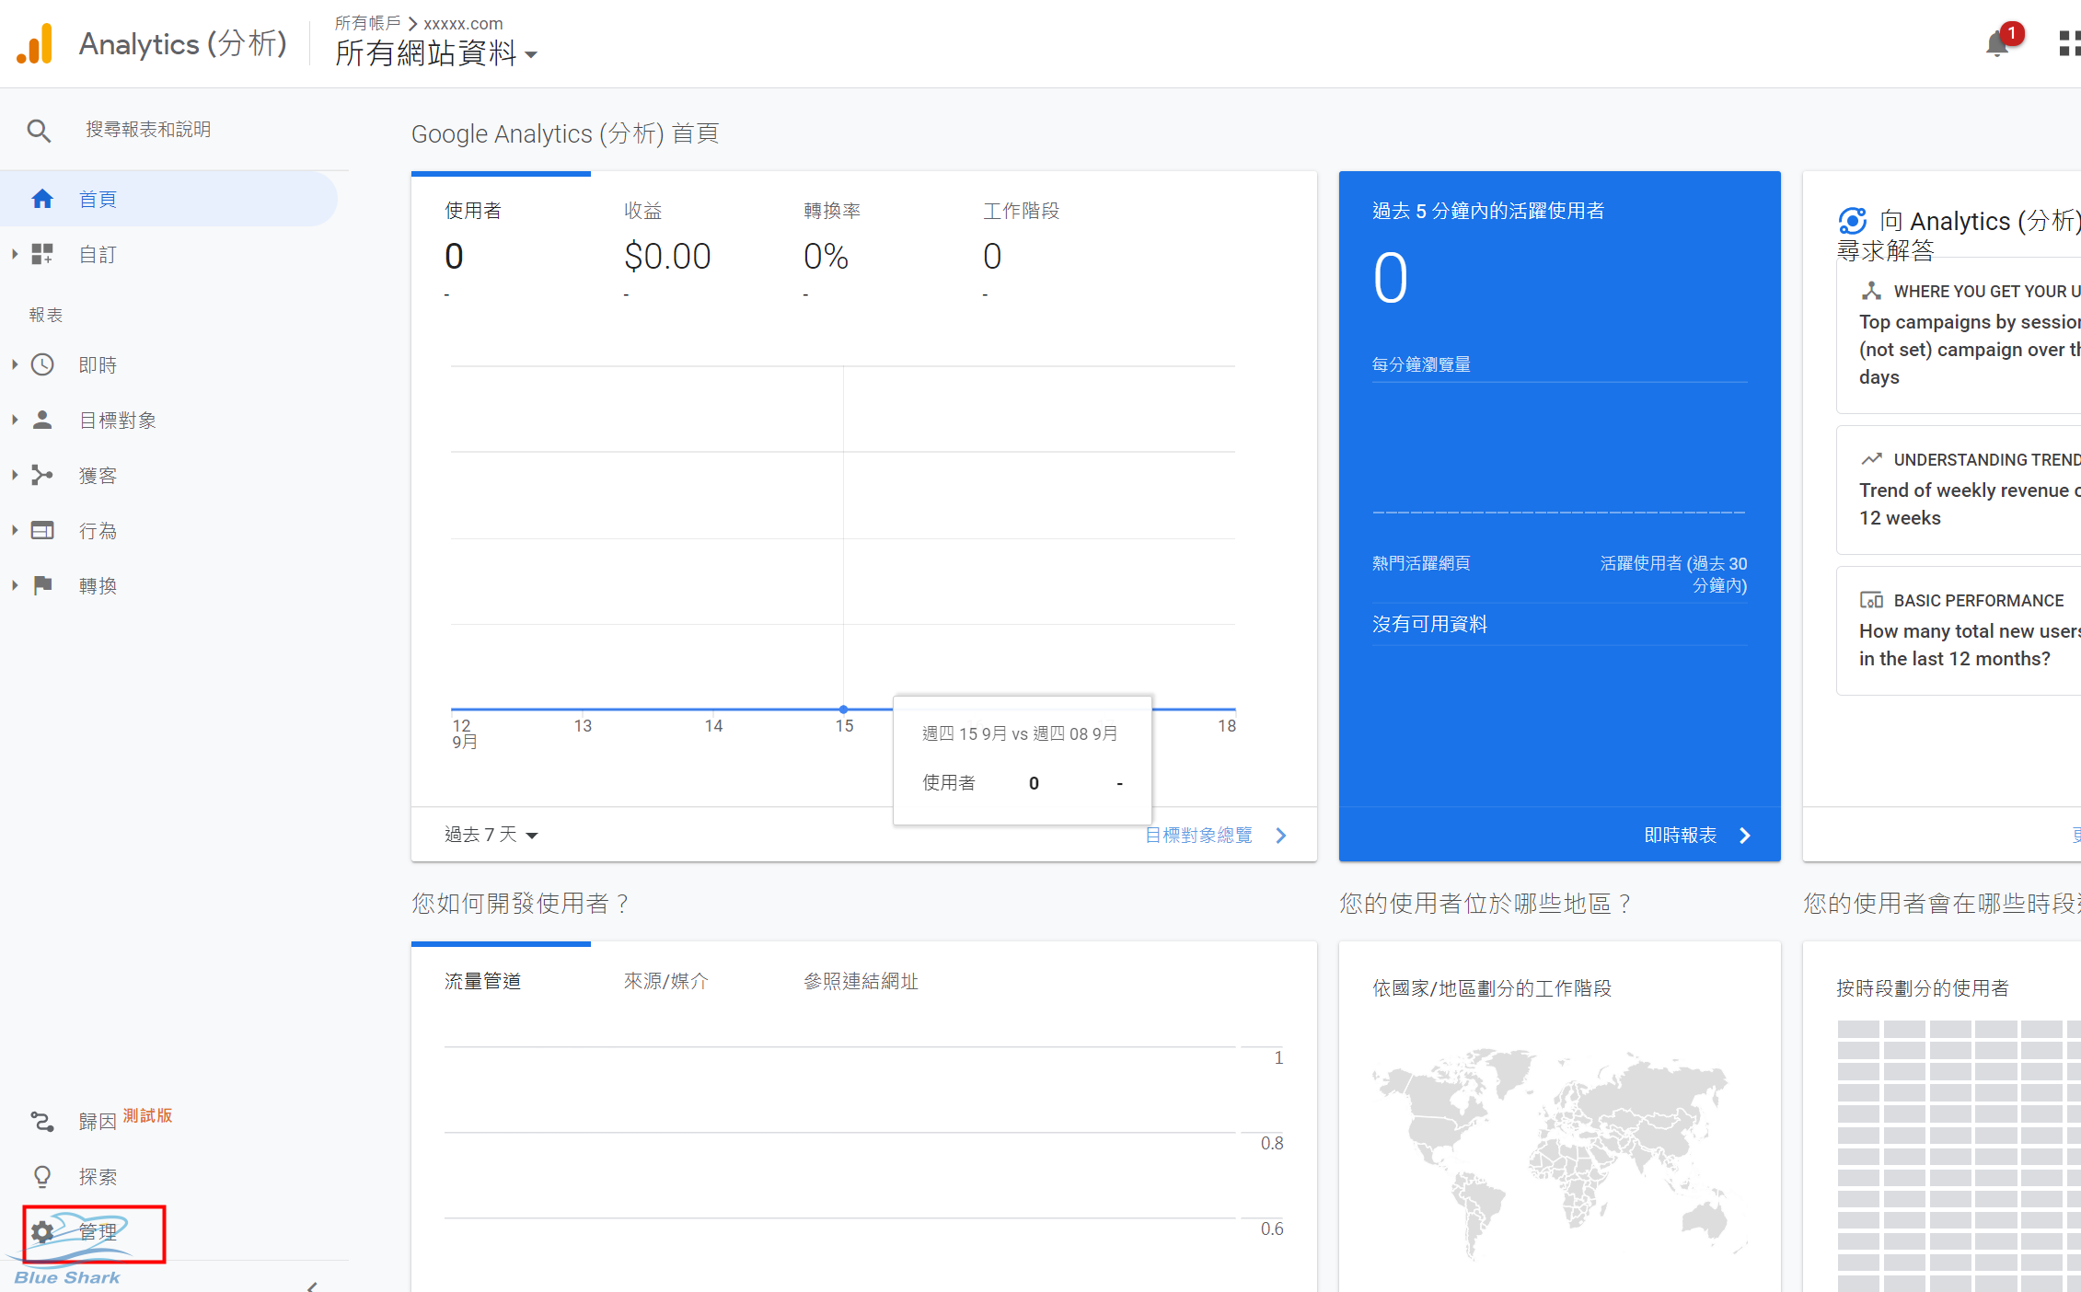2081x1292 pixels.
Task: Expand the 即時 reports section
Action: pos(15,364)
